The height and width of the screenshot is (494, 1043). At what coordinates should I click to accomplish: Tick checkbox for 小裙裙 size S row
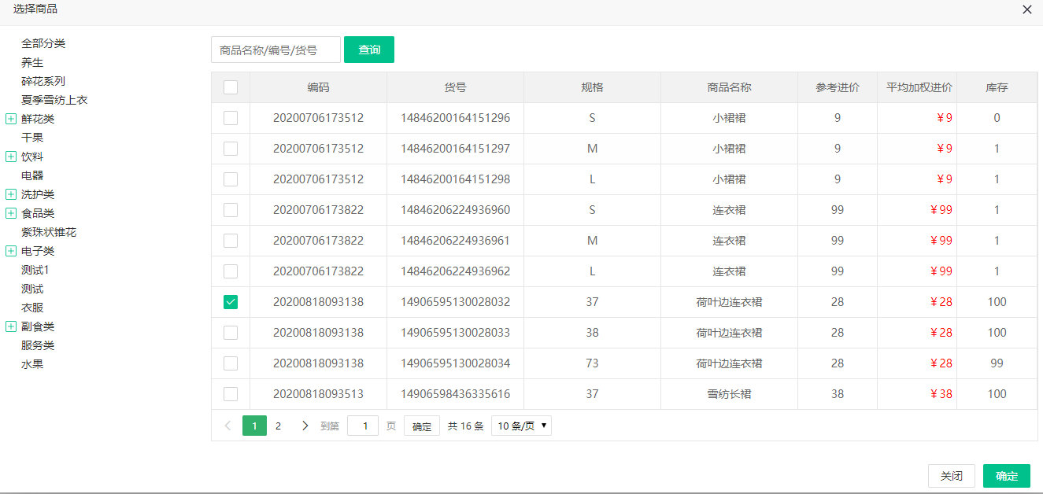click(231, 118)
